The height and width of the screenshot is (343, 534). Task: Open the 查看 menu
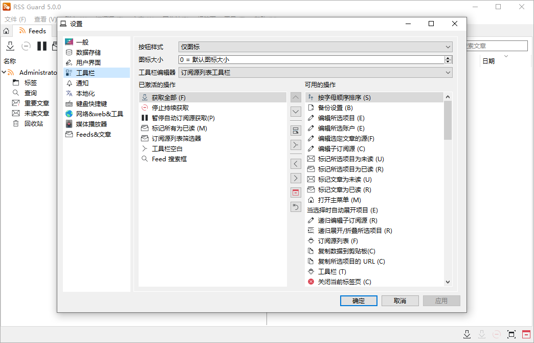point(43,19)
